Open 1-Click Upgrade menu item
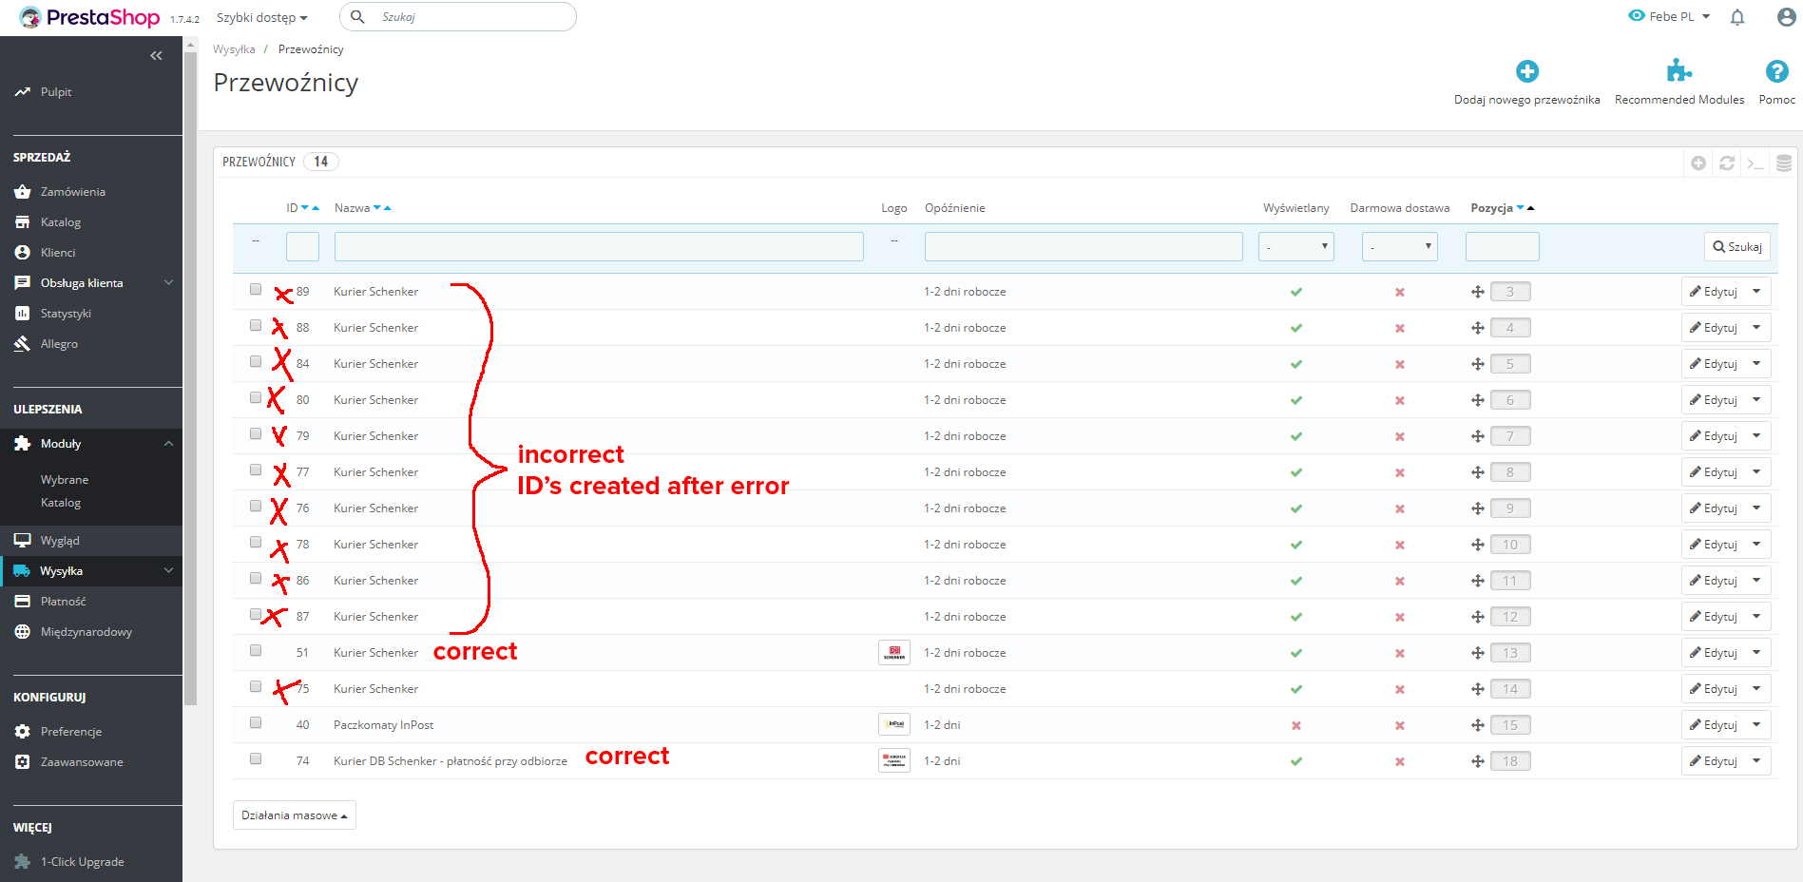This screenshot has width=1803, height=882. (x=82, y=862)
